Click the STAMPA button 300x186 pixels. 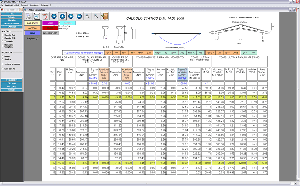pyautogui.click(x=12, y=20)
